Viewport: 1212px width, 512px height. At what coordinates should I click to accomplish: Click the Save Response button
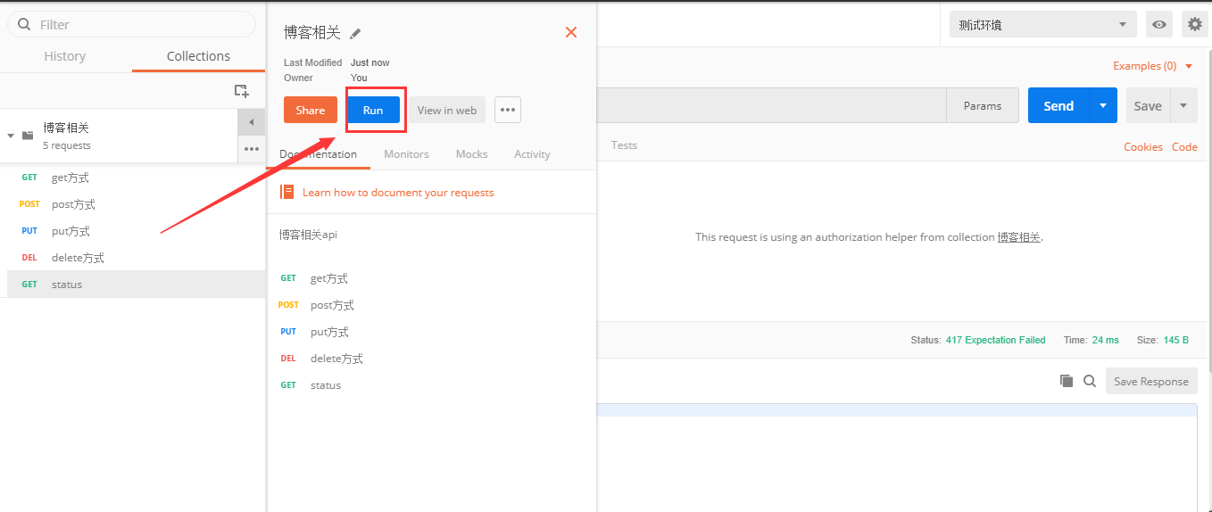pyautogui.click(x=1151, y=381)
